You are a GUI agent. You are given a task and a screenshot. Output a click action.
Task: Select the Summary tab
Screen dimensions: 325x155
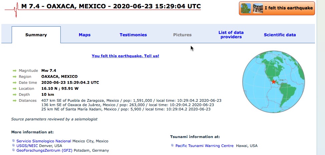36,35
